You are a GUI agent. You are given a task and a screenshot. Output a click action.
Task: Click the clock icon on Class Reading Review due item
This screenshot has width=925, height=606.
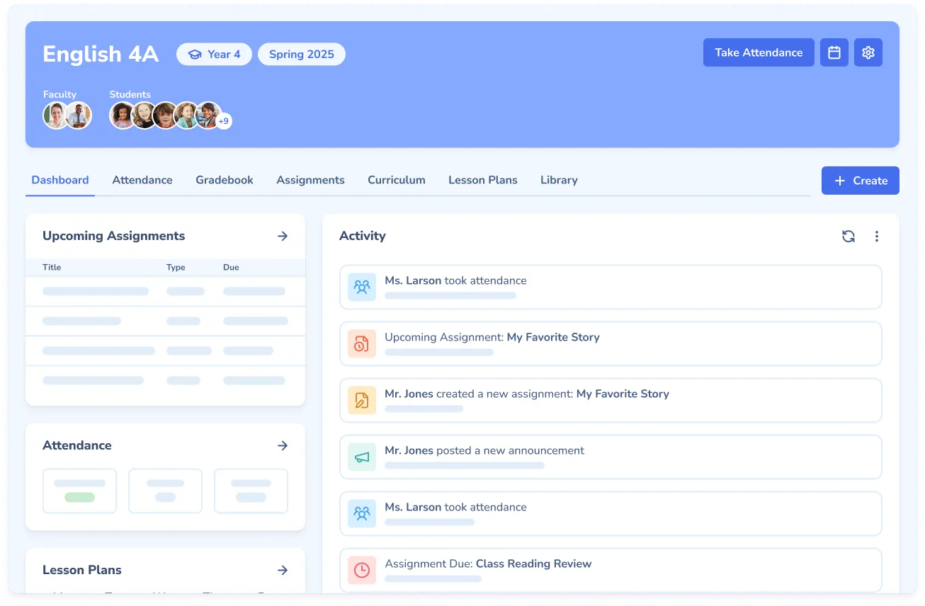point(361,571)
